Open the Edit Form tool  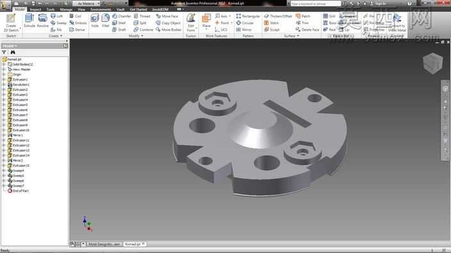coord(191,22)
